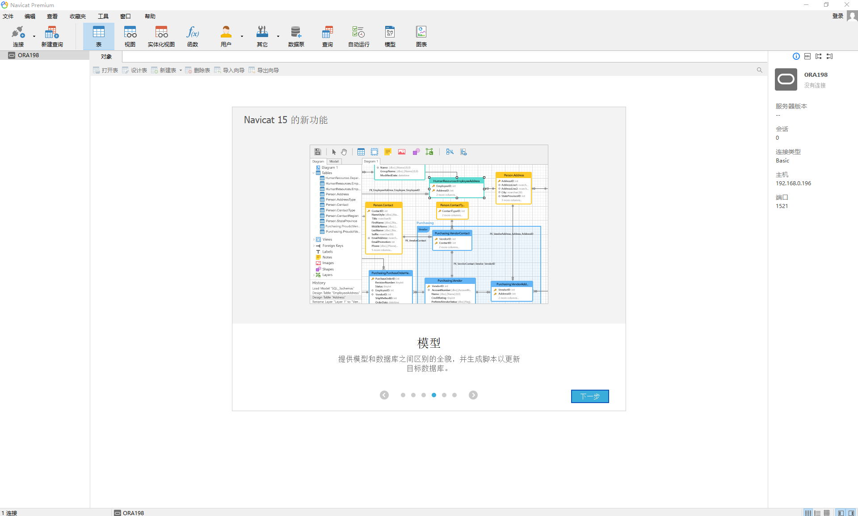This screenshot has width=858, height=516.
Task: Open the 工具 (Tools) menu
Action: point(103,16)
